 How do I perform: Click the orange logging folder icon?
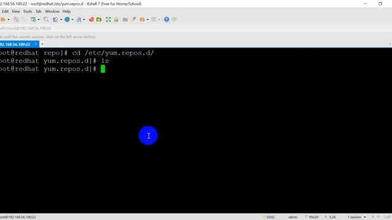point(142,20)
